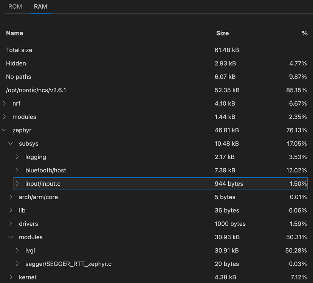Collapse the zephyr tree node
Image resolution: width=313 pixels, height=283 pixels.
pyautogui.click(x=4, y=130)
